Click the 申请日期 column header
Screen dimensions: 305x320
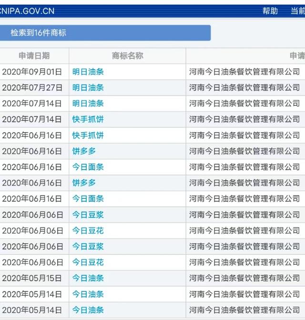(34, 56)
